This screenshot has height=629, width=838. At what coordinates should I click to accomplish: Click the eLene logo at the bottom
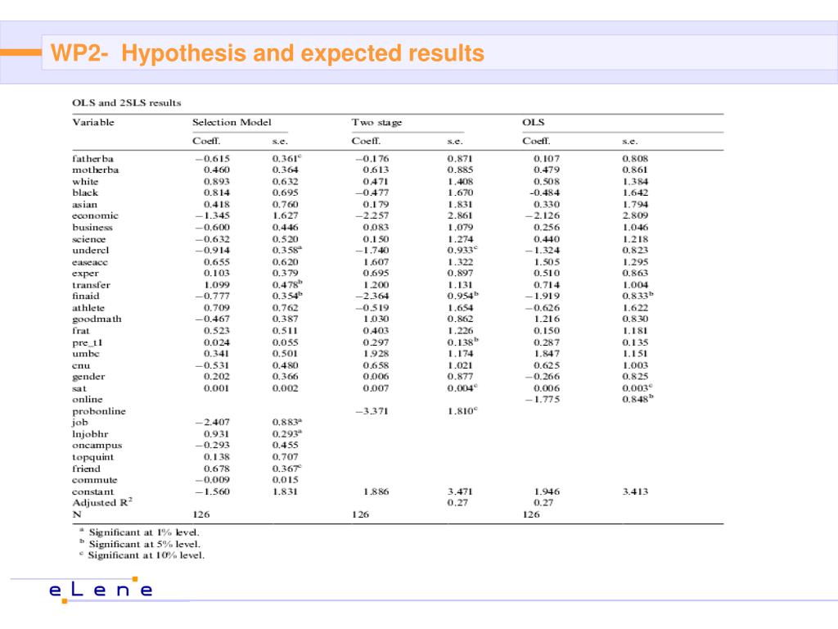(x=101, y=590)
